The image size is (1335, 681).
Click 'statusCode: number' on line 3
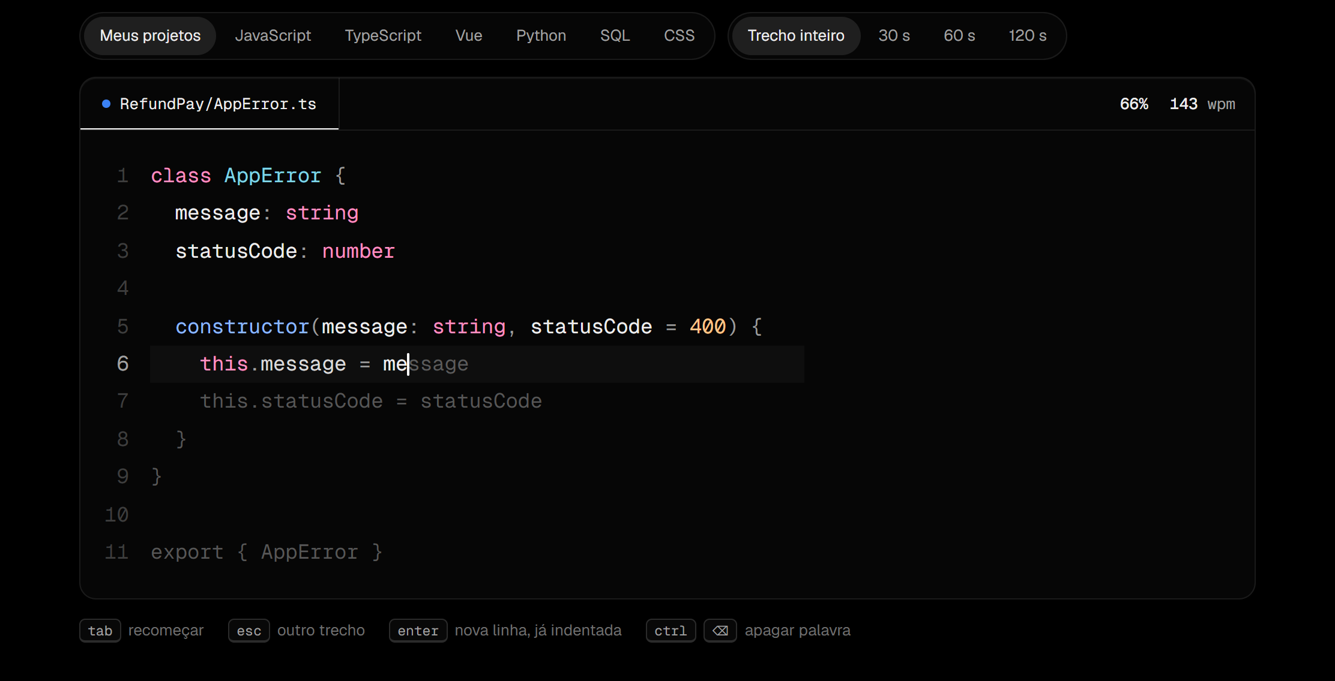285,251
